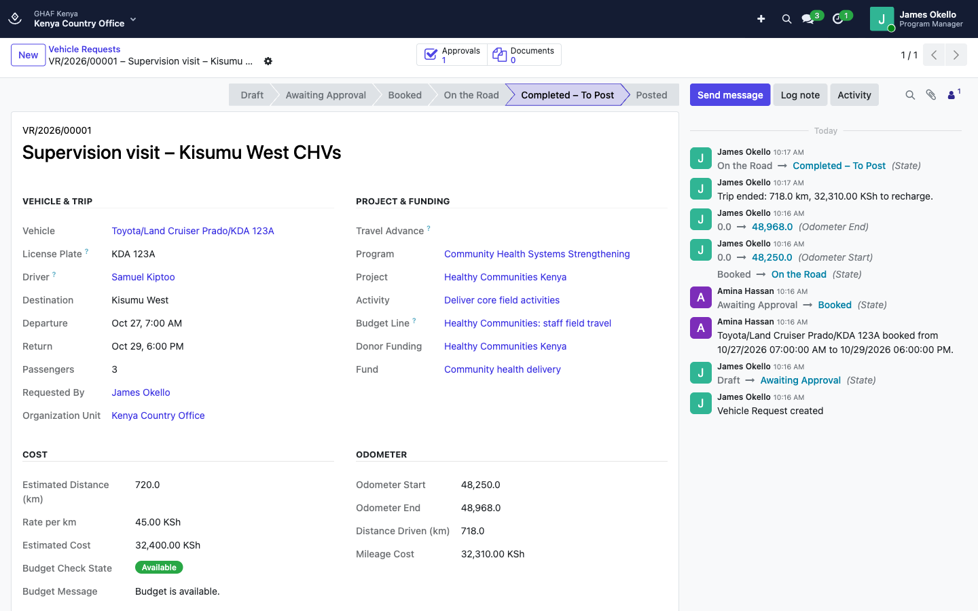Image resolution: width=978 pixels, height=611 pixels.
Task: Open driver Samuel Kiptoo link
Action: tap(143, 277)
